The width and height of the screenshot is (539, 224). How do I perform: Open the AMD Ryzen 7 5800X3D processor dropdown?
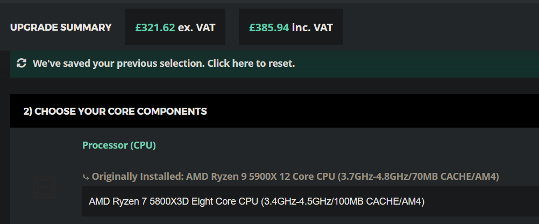tap(310, 201)
